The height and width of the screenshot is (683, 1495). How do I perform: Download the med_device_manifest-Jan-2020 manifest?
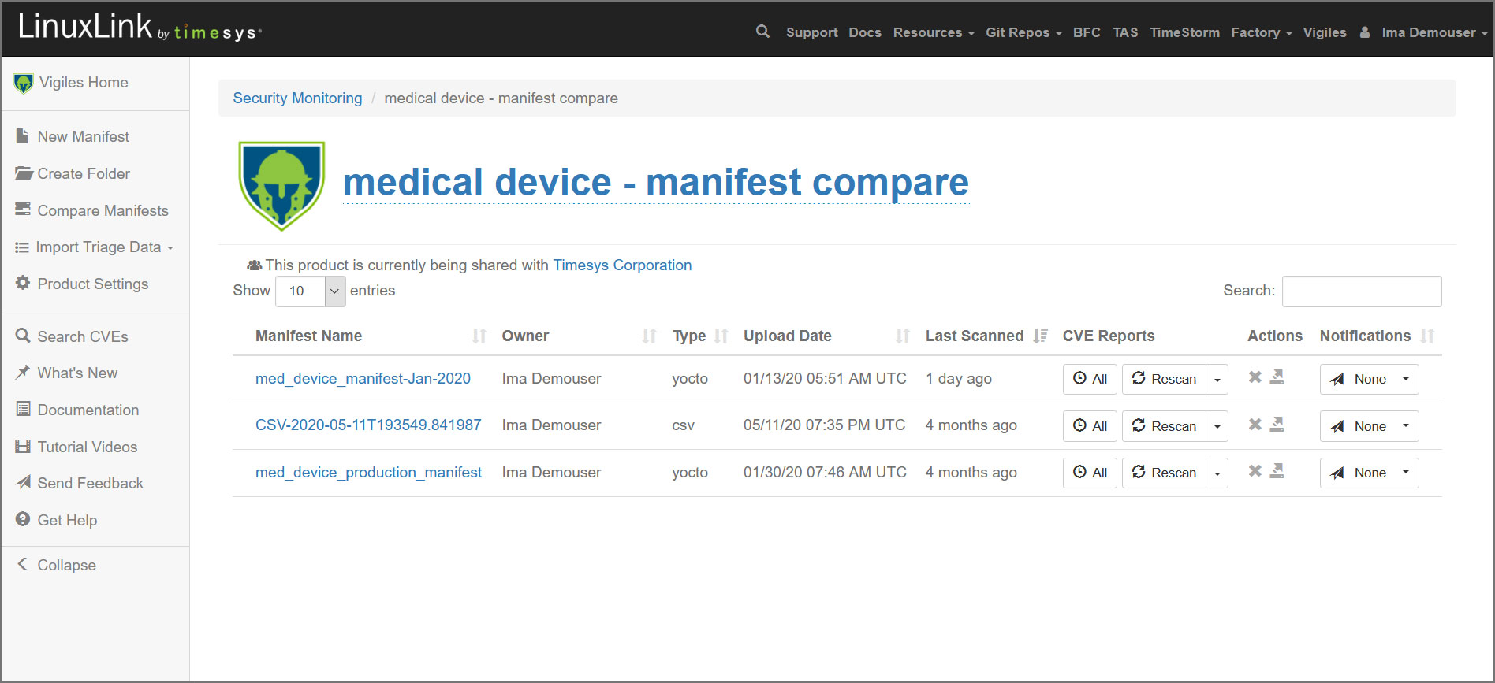coord(1277,377)
